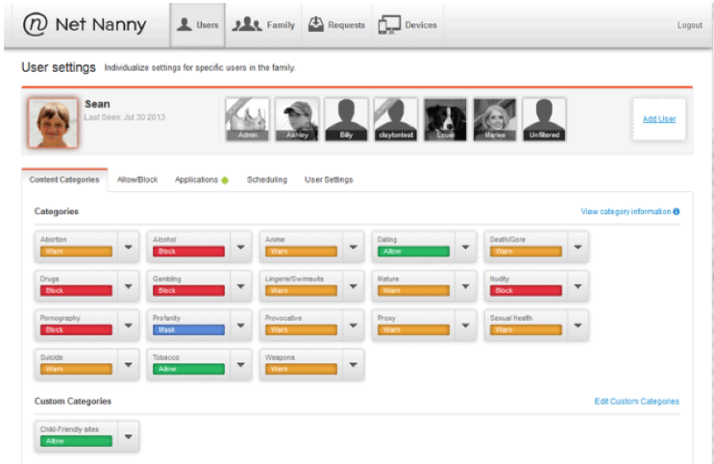
Task: Click the Last Seen: Jul 30 2013 text
Action: click(124, 117)
